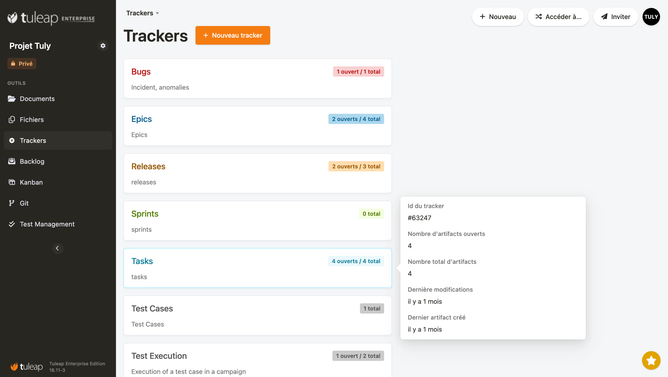
Task: Open the TULY user avatar menu
Action: tap(651, 17)
